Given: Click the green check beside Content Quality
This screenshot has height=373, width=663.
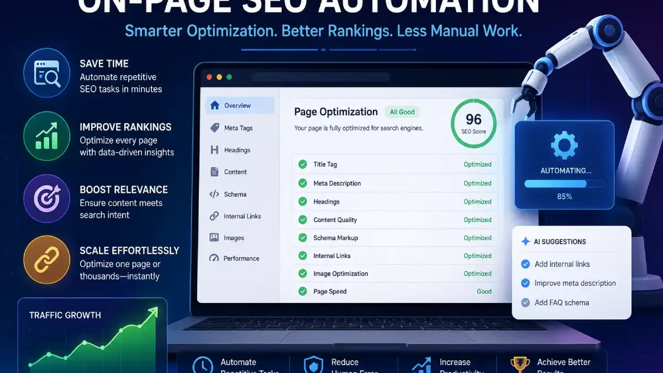Looking at the screenshot, I should pyautogui.click(x=303, y=219).
